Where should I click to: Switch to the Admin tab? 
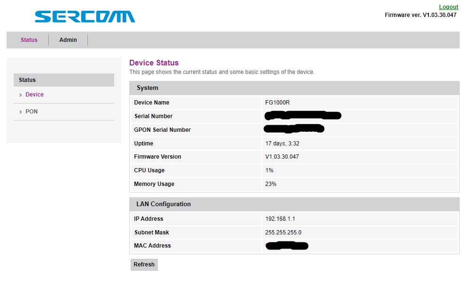coord(67,40)
